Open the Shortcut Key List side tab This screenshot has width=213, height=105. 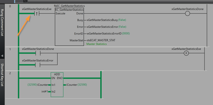[x=2, y=75]
